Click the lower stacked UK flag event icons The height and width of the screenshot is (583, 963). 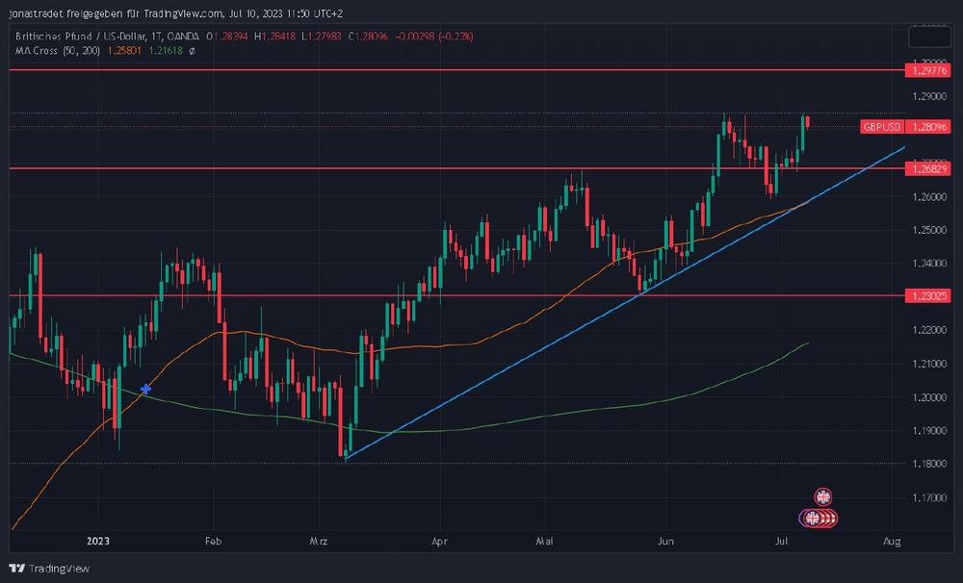click(x=819, y=519)
